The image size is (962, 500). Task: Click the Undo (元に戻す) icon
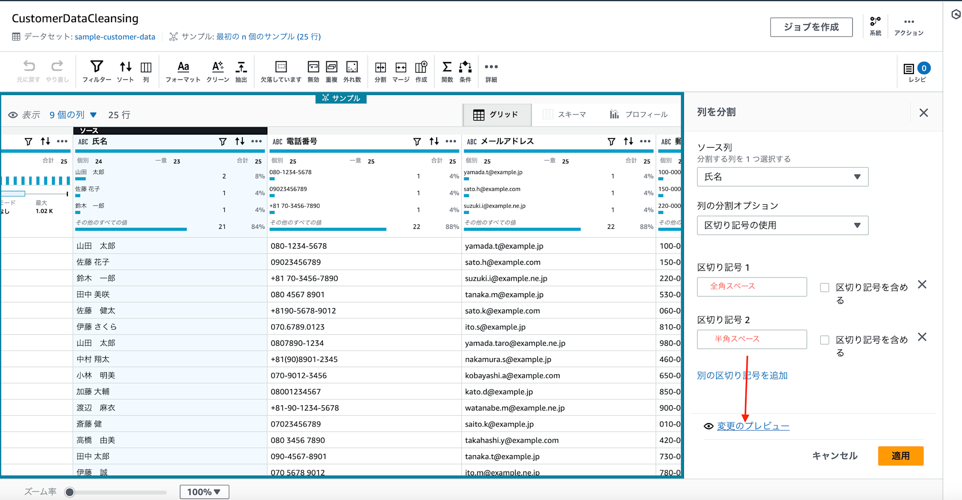[x=29, y=71]
